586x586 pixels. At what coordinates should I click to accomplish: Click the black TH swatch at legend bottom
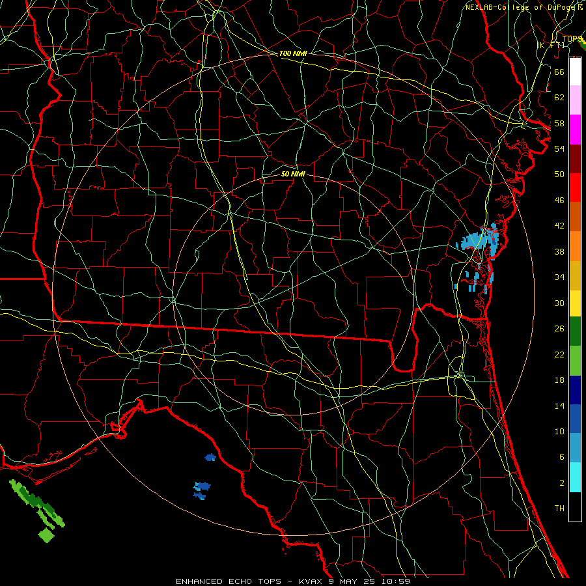pyautogui.click(x=575, y=507)
